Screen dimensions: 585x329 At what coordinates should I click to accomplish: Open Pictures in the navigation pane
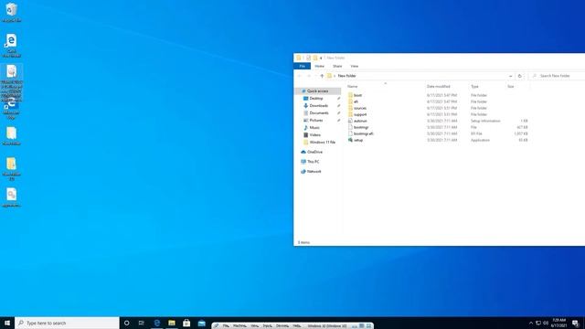(x=316, y=120)
